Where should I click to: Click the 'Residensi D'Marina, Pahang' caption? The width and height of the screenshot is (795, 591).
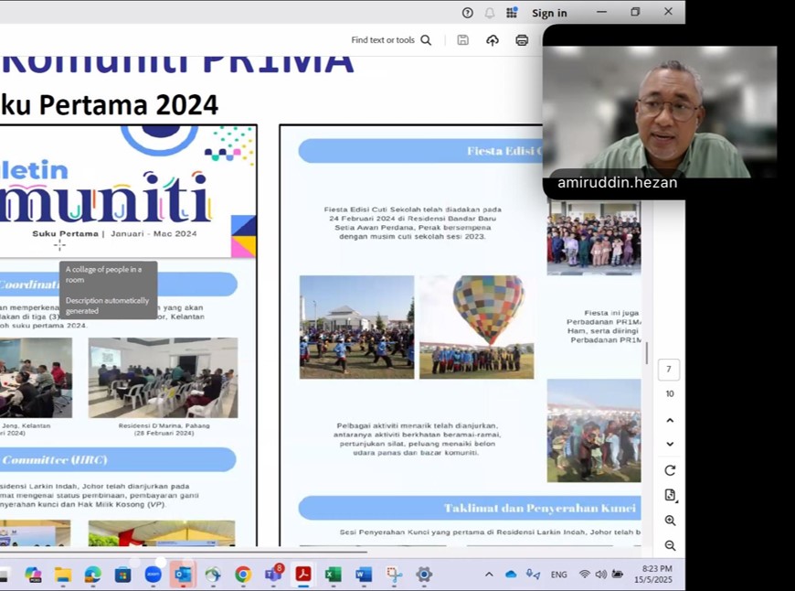164,425
